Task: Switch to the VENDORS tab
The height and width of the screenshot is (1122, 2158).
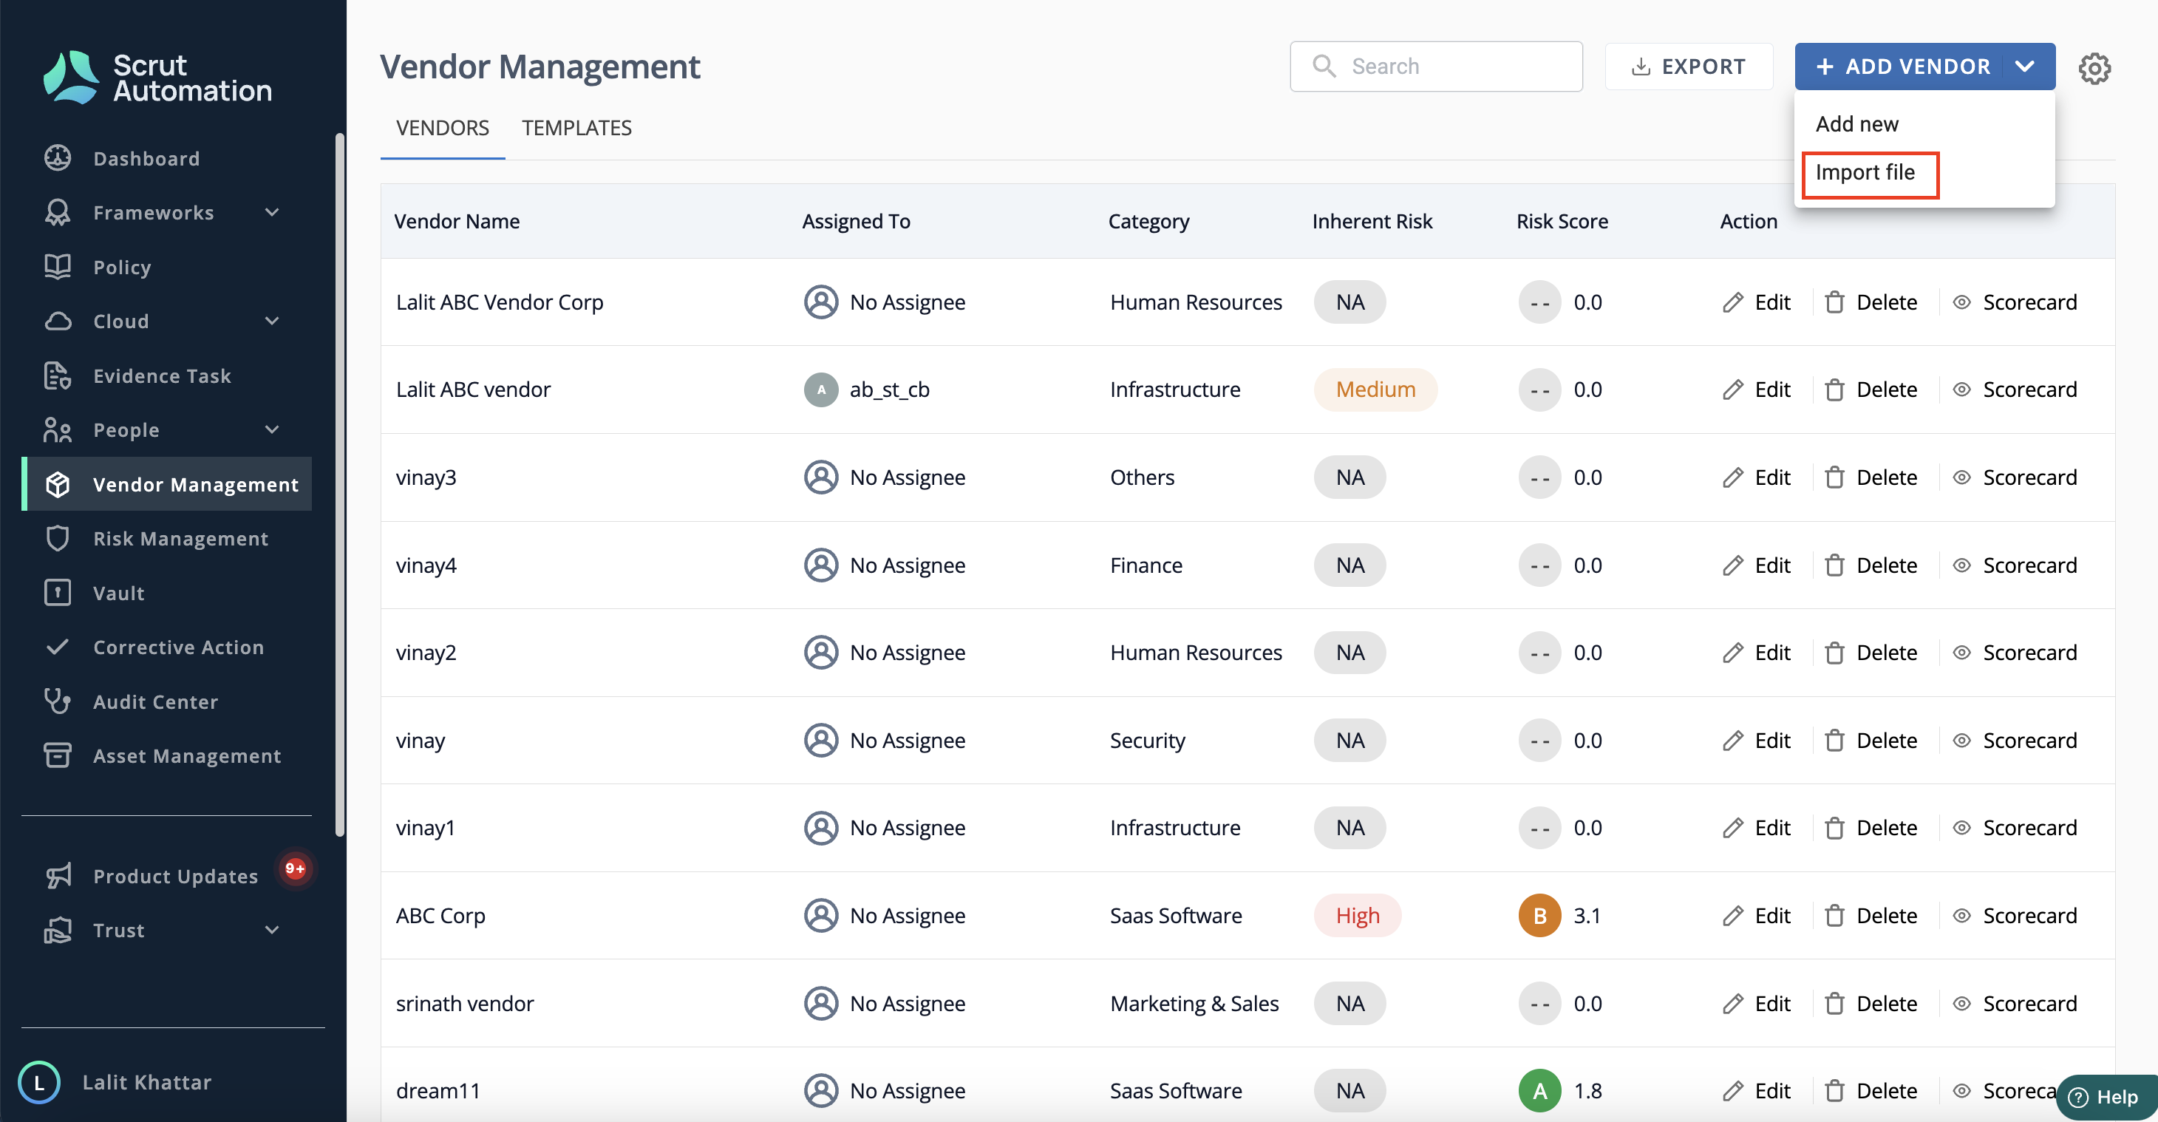Action: point(443,127)
